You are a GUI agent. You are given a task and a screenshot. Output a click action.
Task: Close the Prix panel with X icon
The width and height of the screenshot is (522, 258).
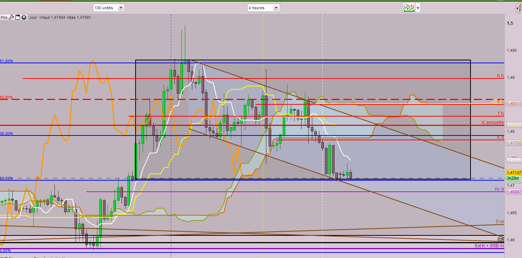24,17
